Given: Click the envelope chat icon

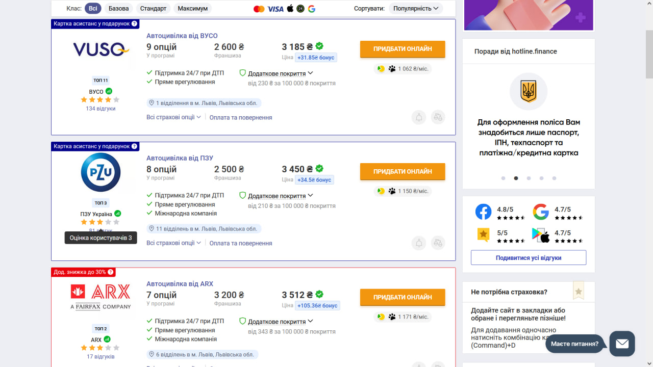Looking at the screenshot, I should pyautogui.click(x=622, y=344).
